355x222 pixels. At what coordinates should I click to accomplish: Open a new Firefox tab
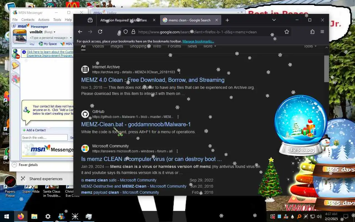coord(227,20)
